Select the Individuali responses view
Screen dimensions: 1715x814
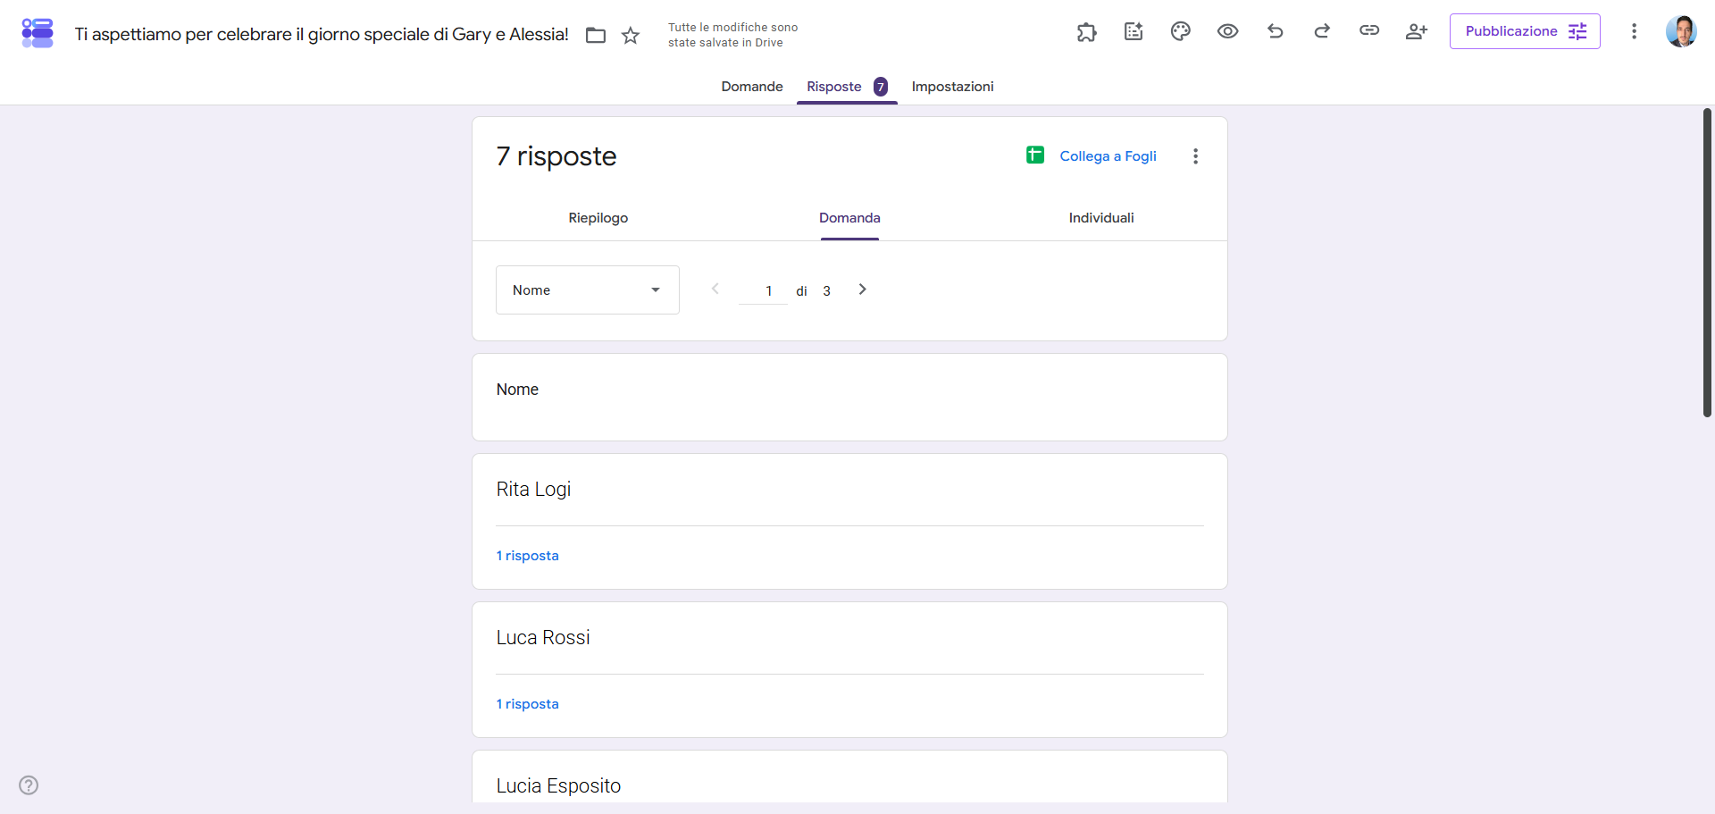click(x=1101, y=218)
